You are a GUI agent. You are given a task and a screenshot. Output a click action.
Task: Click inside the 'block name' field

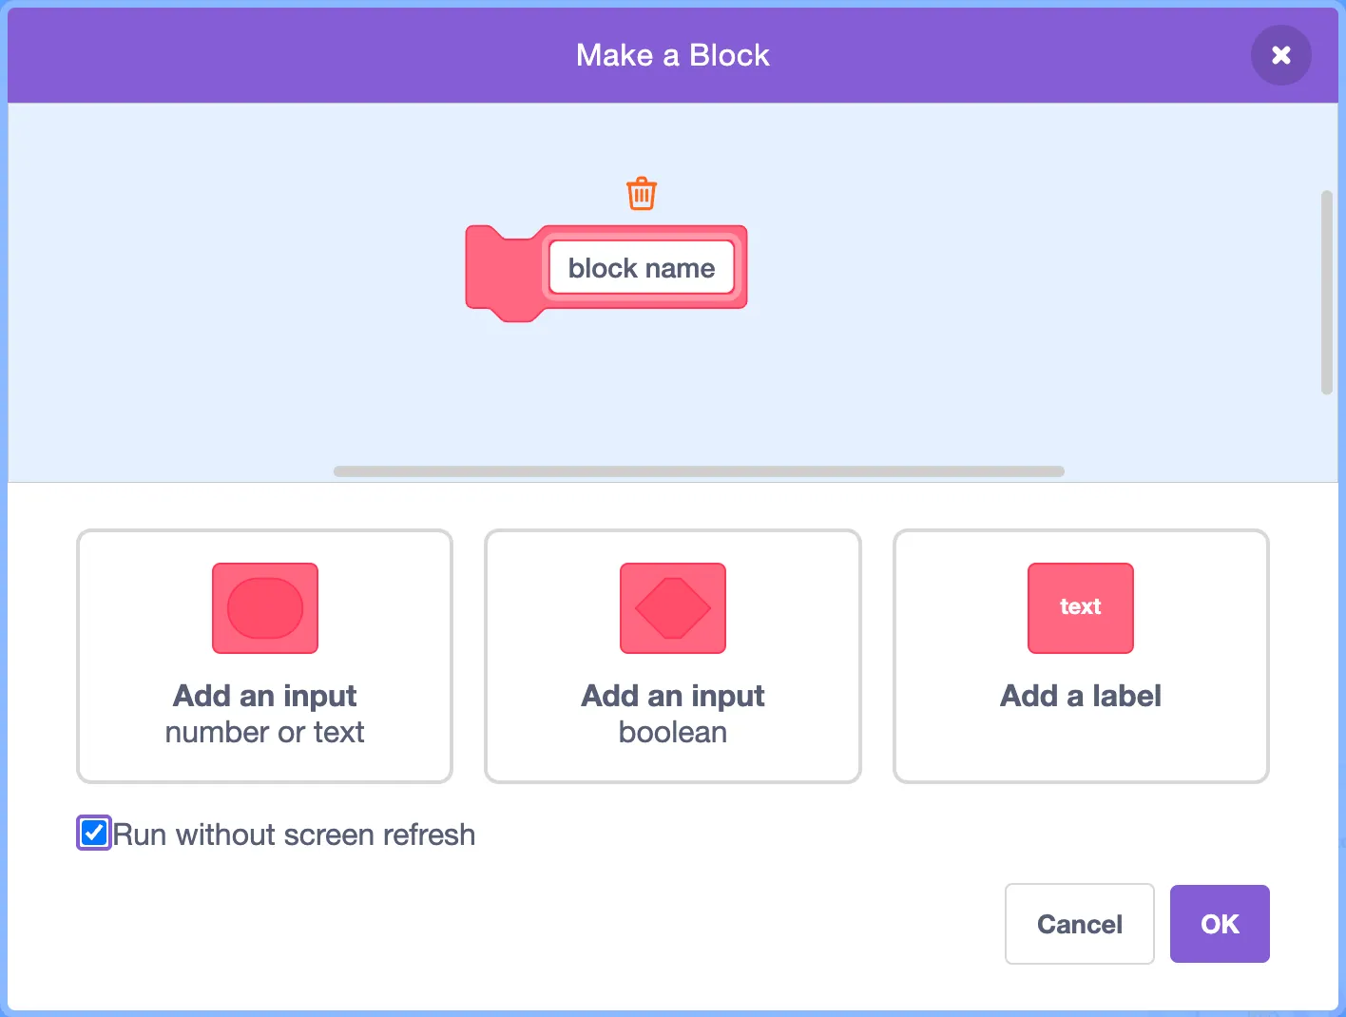[x=641, y=267]
